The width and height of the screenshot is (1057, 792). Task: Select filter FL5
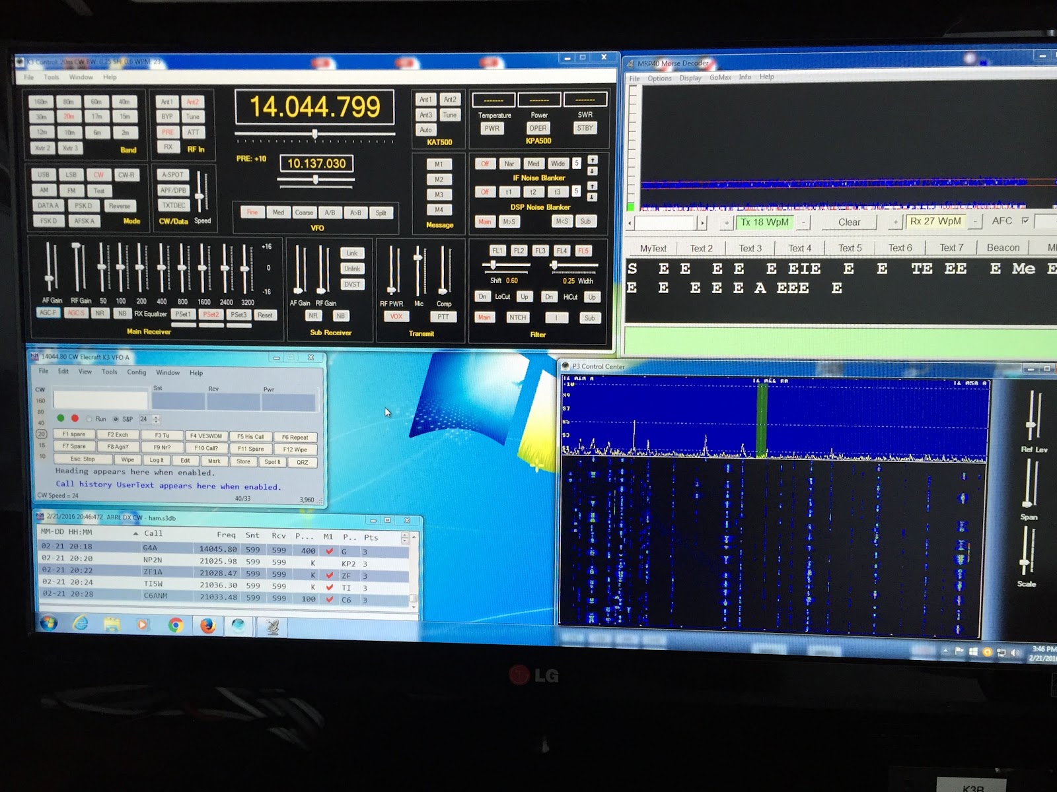(x=583, y=251)
